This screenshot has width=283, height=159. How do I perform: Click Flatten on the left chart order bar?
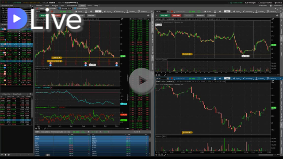click(92, 15)
